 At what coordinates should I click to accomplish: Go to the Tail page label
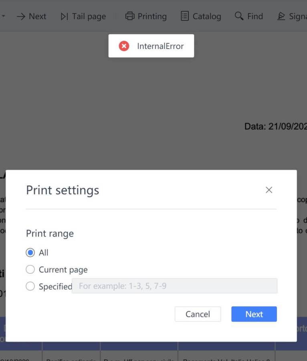(x=89, y=16)
